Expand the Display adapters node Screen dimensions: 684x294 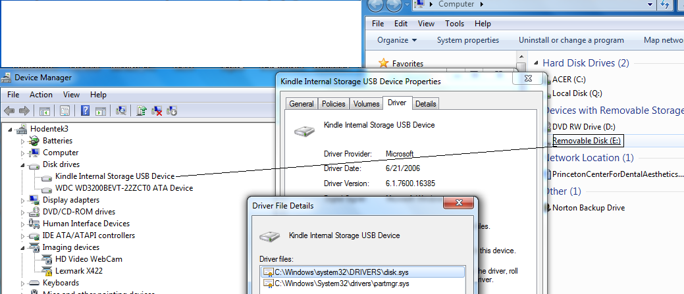point(22,201)
